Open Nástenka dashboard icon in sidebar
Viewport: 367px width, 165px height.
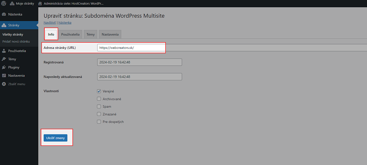click(4, 14)
